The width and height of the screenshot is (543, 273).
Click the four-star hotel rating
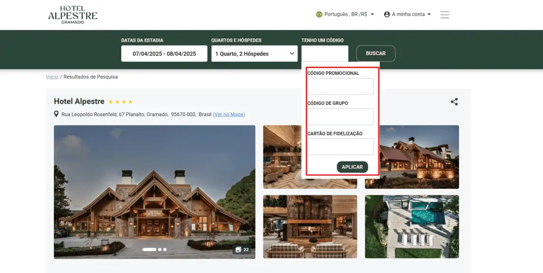click(120, 102)
